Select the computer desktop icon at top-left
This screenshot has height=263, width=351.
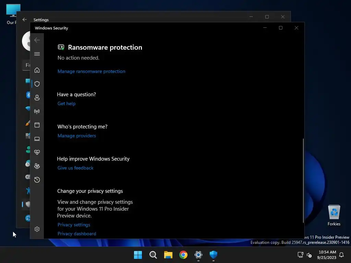tap(12, 14)
